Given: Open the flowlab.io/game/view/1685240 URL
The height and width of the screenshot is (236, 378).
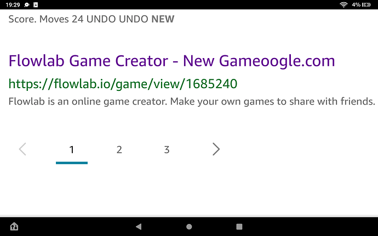Looking at the screenshot, I should (x=123, y=84).
